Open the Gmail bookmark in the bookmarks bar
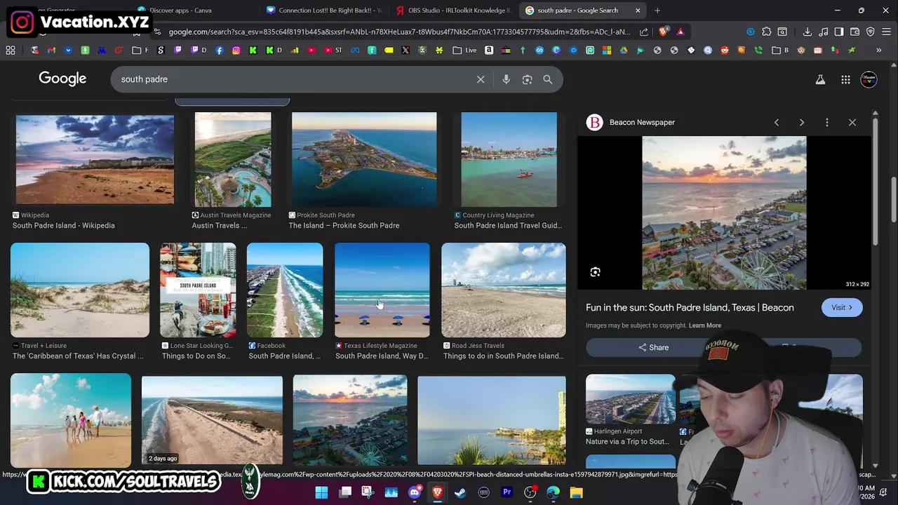This screenshot has height=505, width=898. (51, 50)
